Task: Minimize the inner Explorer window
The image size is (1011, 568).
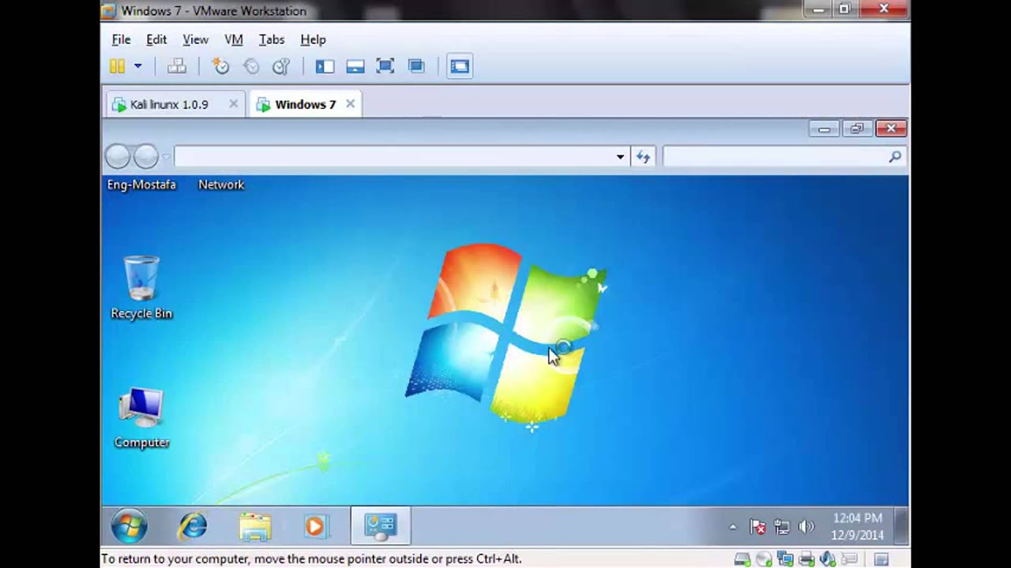Action: (x=824, y=129)
